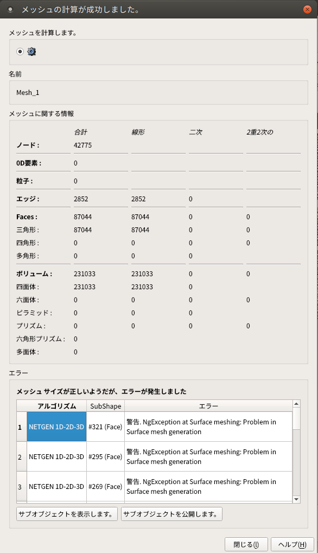Open help with the ヘルプ(H) button
318x553 pixels.
coord(292,544)
